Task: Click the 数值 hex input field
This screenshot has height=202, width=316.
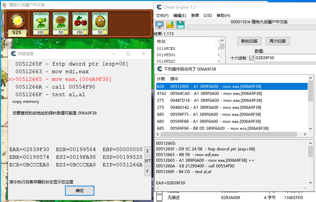Action: [x=285, y=58]
